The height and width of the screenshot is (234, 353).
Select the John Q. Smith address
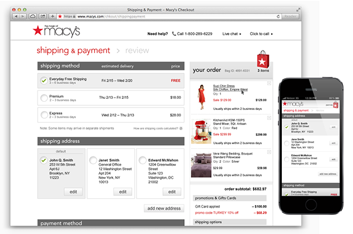44,160
